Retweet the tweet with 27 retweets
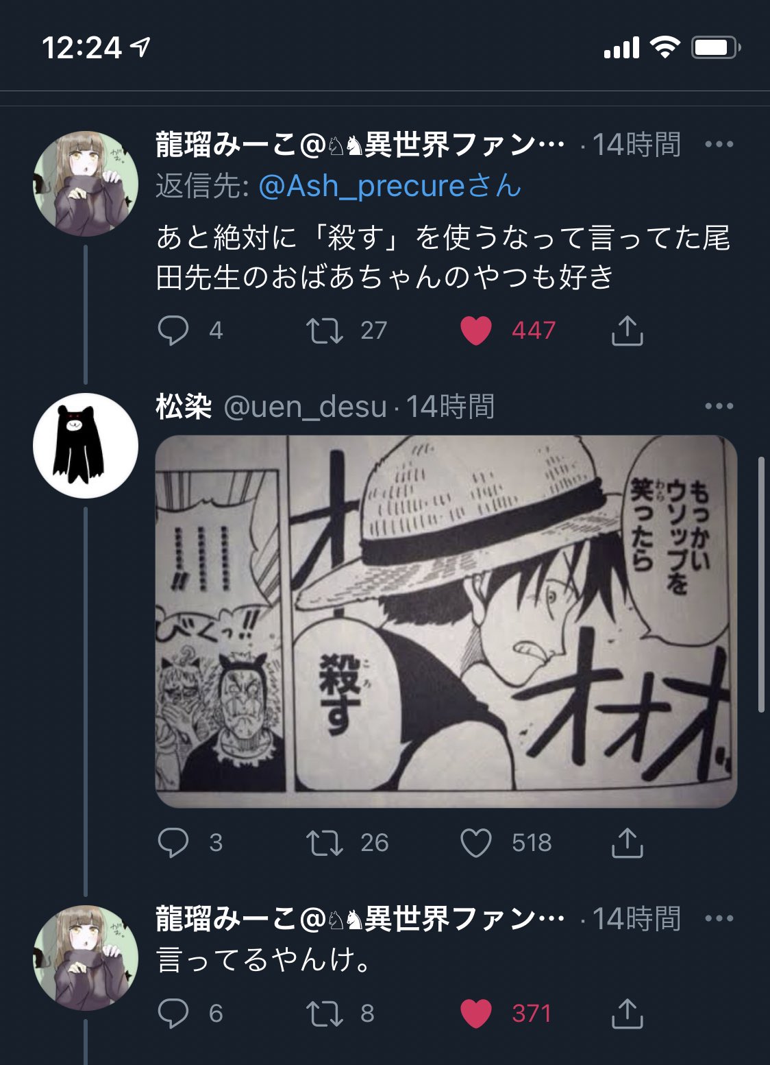This screenshot has width=770, height=1065. tap(324, 331)
